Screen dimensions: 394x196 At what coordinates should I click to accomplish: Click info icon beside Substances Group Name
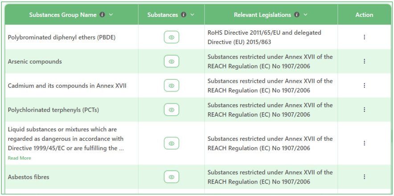(102, 15)
